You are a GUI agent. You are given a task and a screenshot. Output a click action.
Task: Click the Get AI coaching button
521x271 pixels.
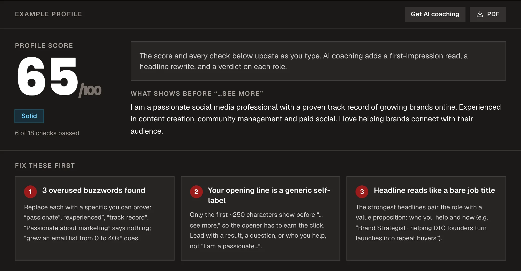pyautogui.click(x=435, y=14)
